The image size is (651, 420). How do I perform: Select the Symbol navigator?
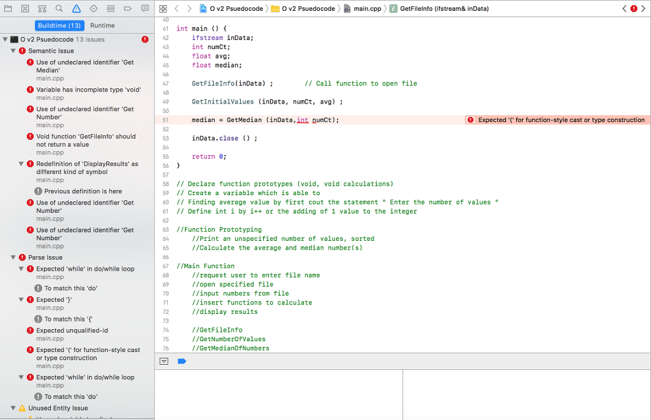42,8
